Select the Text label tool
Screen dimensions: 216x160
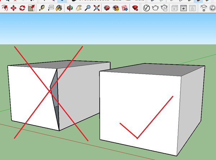pos(51,8)
